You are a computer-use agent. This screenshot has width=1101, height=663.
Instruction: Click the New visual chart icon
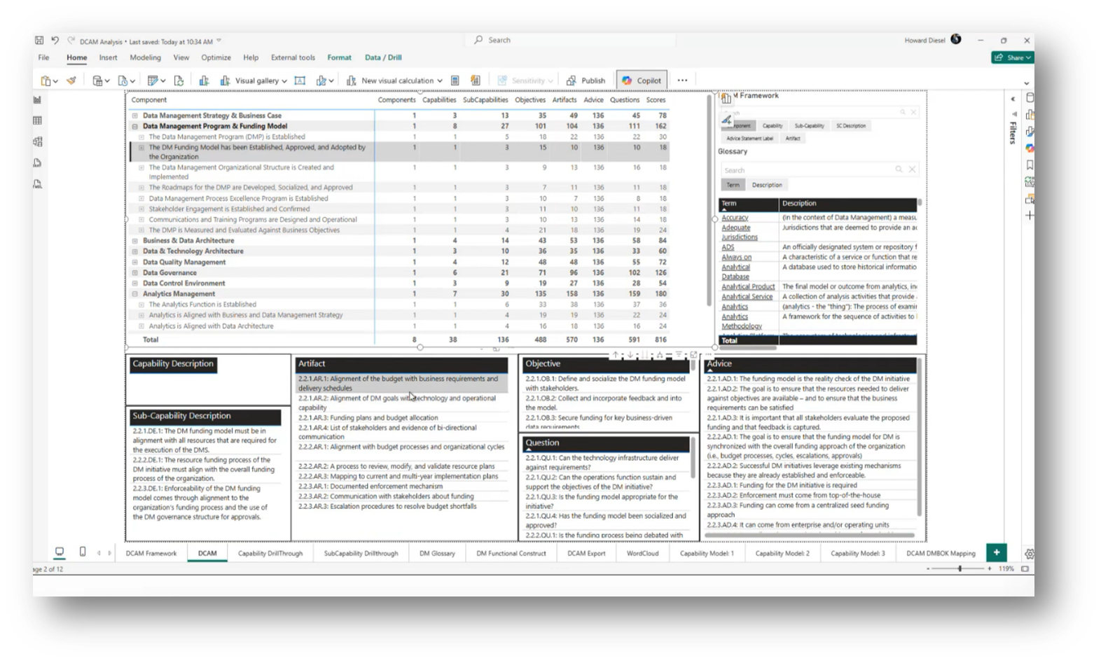[x=204, y=81]
